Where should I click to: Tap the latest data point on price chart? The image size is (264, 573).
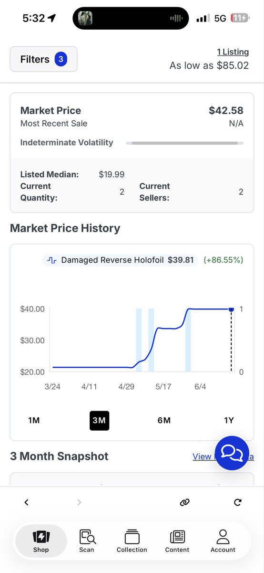(231, 309)
